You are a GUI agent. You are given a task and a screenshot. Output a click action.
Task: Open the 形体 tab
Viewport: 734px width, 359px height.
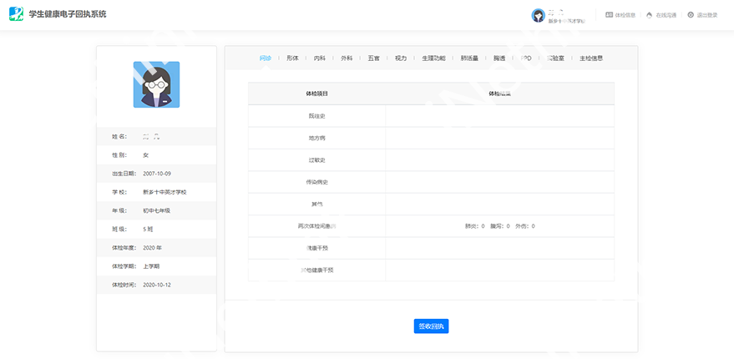(x=292, y=58)
